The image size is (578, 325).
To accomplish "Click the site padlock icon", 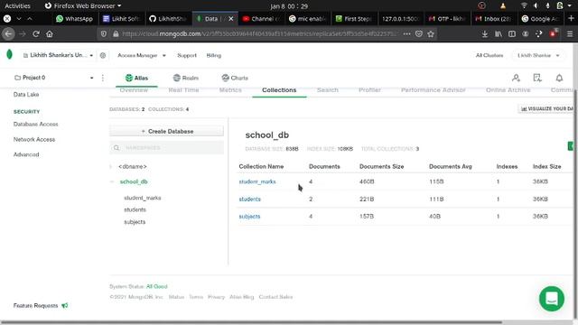I will 116,34.
